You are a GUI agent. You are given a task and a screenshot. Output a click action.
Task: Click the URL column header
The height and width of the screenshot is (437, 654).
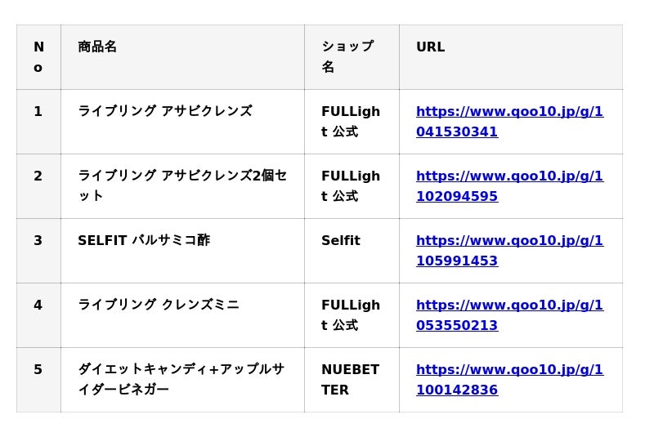coord(430,47)
